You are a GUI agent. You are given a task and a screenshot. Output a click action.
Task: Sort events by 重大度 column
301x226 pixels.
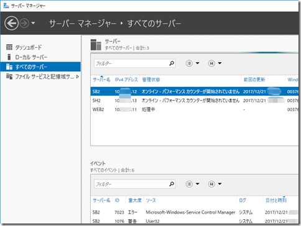[135, 201]
